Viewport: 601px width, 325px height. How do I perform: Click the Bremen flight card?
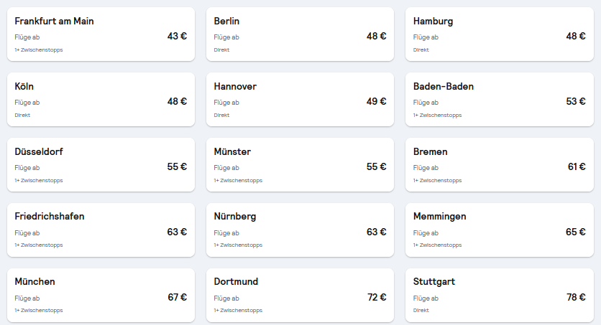point(499,165)
